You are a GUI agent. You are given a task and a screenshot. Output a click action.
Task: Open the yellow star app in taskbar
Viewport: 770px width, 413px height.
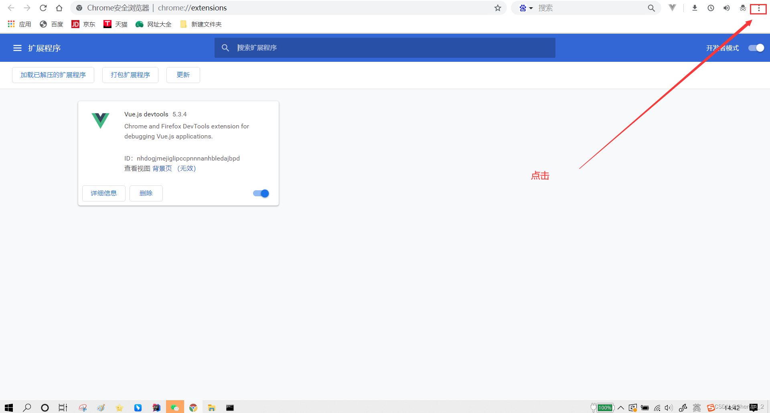tap(120, 407)
